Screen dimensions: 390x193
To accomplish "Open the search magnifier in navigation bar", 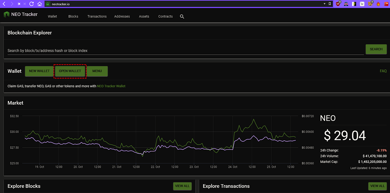I will tap(182, 16).
